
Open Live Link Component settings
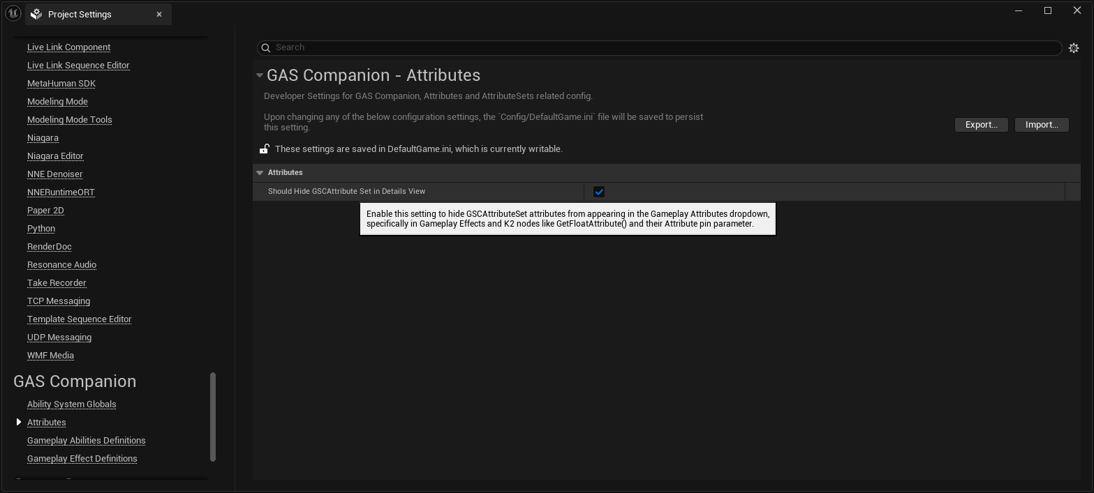[68, 47]
